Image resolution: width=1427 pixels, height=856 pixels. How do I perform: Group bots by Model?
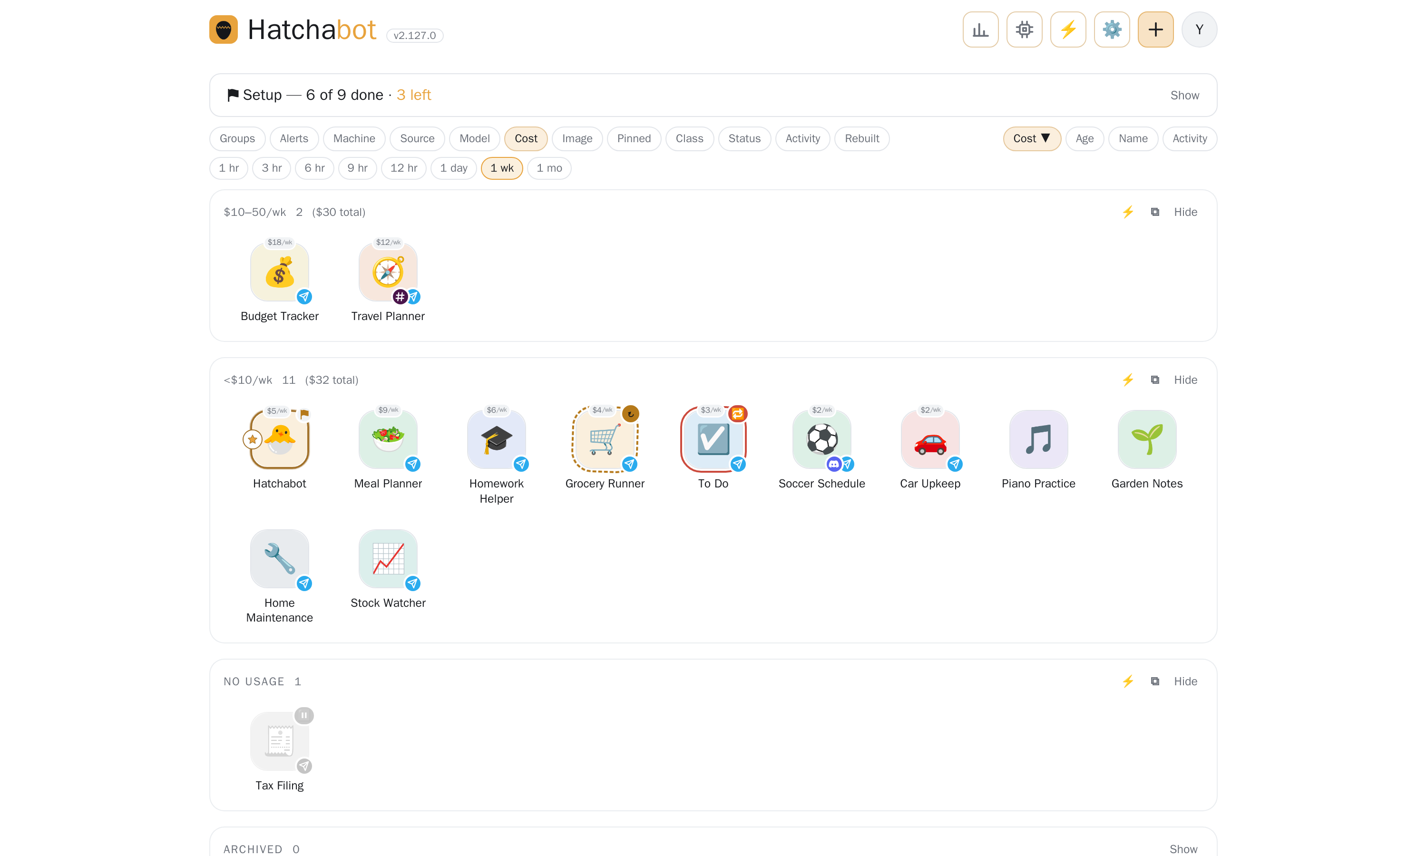[x=474, y=138]
